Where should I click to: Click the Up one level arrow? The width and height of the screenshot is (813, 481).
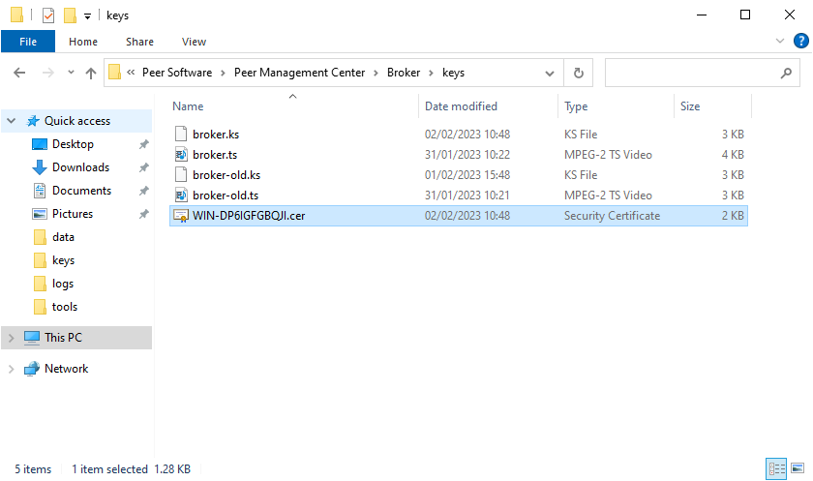[91, 73]
